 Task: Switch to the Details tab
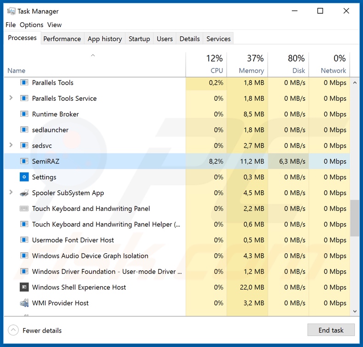[x=190, y=39]
